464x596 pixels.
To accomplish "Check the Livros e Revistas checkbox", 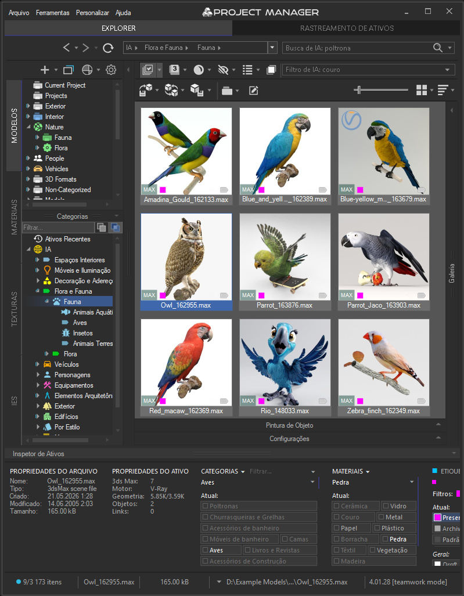I will pyautogui.click(x=247, y=550).
